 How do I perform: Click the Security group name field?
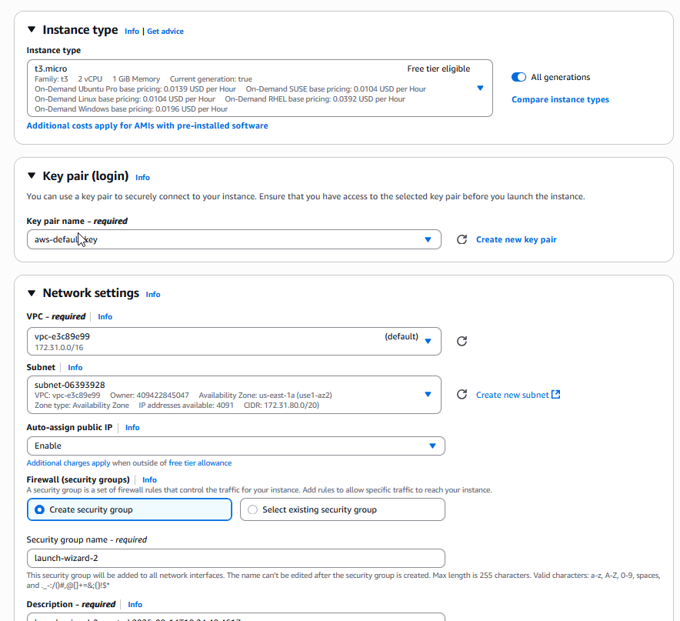point(235,558)
